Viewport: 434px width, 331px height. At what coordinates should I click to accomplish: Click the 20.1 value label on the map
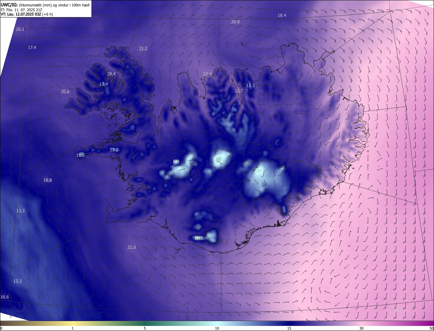click(20, 29)
